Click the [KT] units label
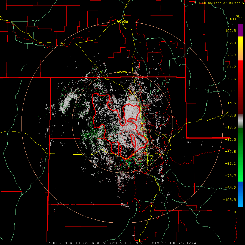The height and width of the screenshot is (245, 245). click(232, 19)
